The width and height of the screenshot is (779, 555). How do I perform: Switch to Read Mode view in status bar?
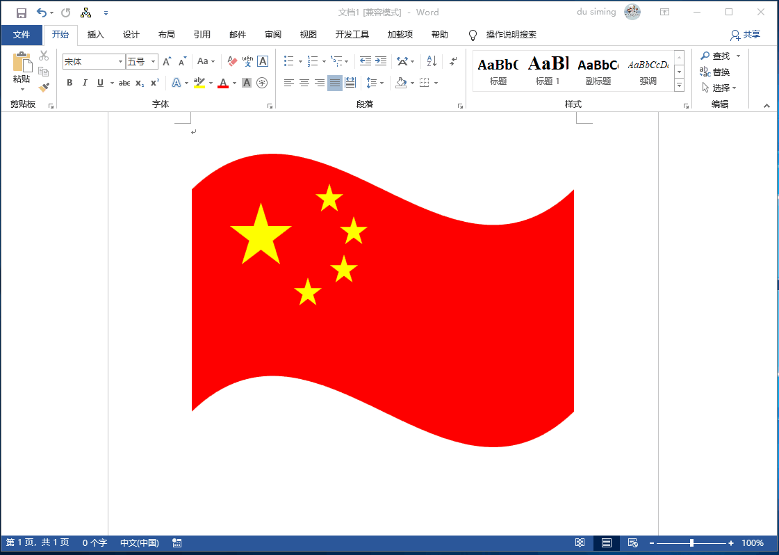pyautogui.click(x=580, y=542)
